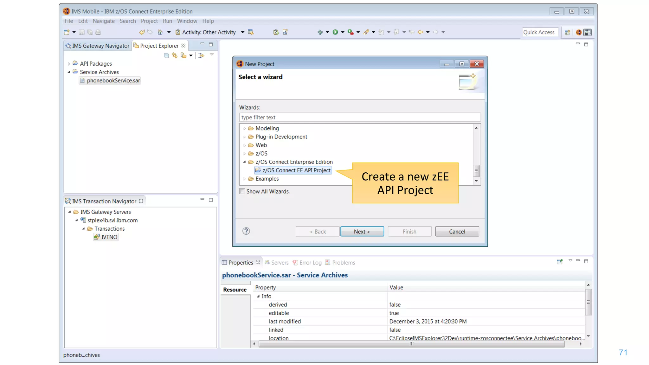The height and width of the screenshot is (365, 649).
Task: Click the Properties table vertical scrollbar
Action: 588,302
